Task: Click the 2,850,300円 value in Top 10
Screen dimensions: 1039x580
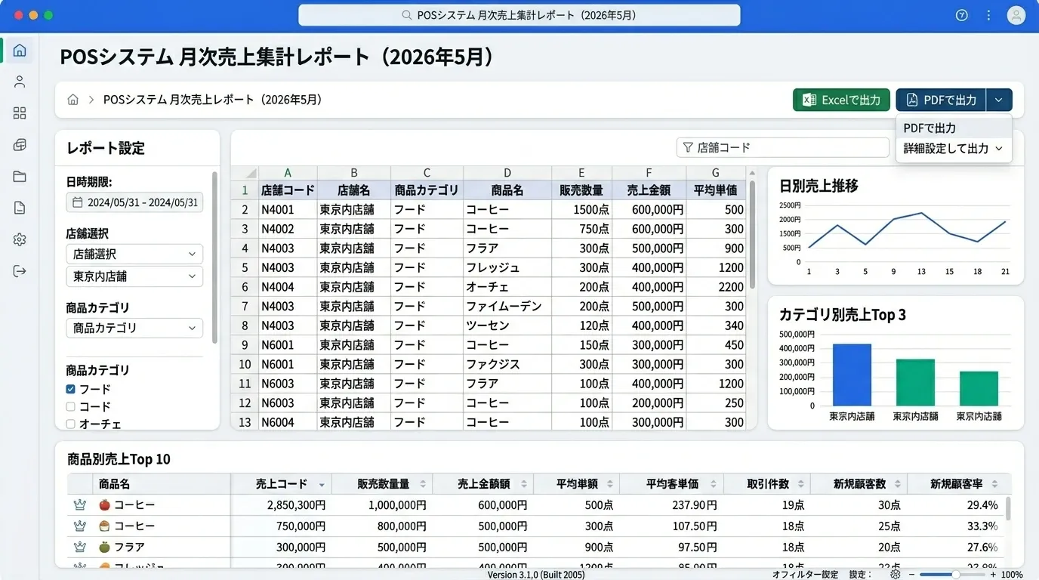Action: [296, 504]
